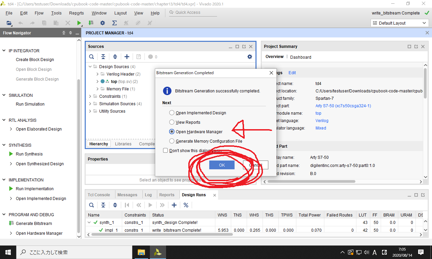The image size is (432, 259).
Task: Open the Tools menu
Action: pos(56,13)
